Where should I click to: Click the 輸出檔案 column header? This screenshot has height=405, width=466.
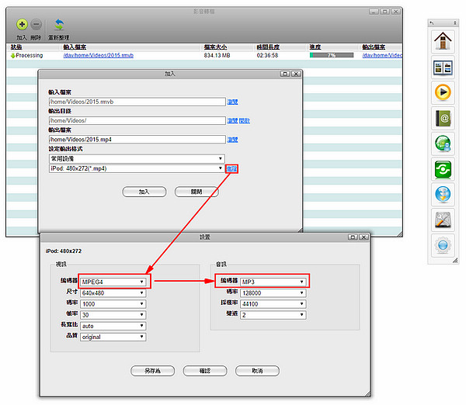coord(374,47)
